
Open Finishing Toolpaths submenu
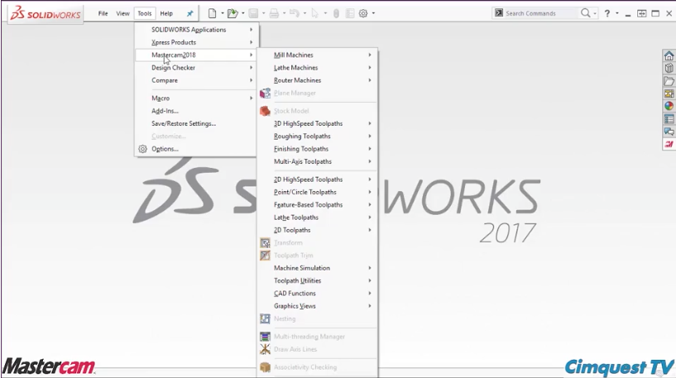coord(318,149)
